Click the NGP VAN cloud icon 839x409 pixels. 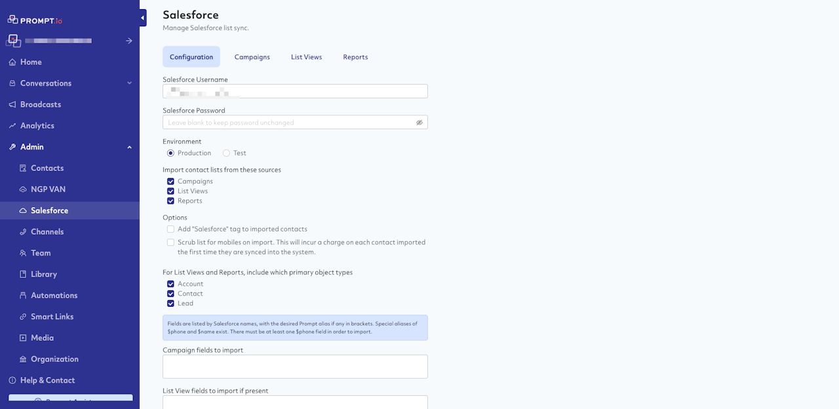coord(23,189)
